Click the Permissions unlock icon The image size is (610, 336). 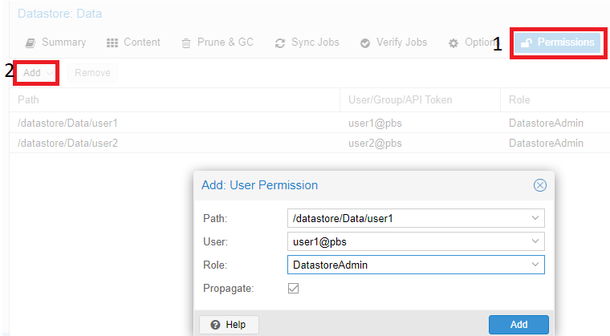tap(527, 43)
